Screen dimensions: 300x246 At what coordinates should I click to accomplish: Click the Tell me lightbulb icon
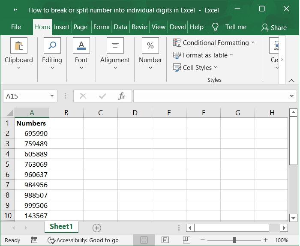215,27
